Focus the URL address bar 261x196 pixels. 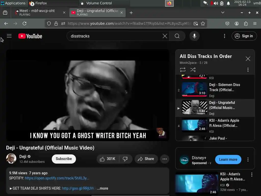tap(129, 23)
